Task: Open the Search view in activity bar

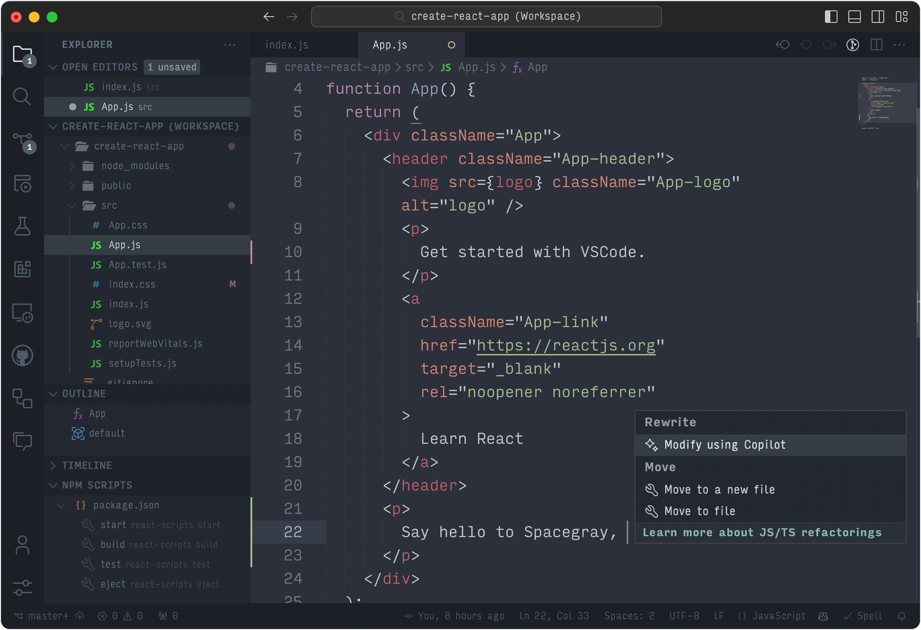Action: pyautogui.click(x=22, y=96)
